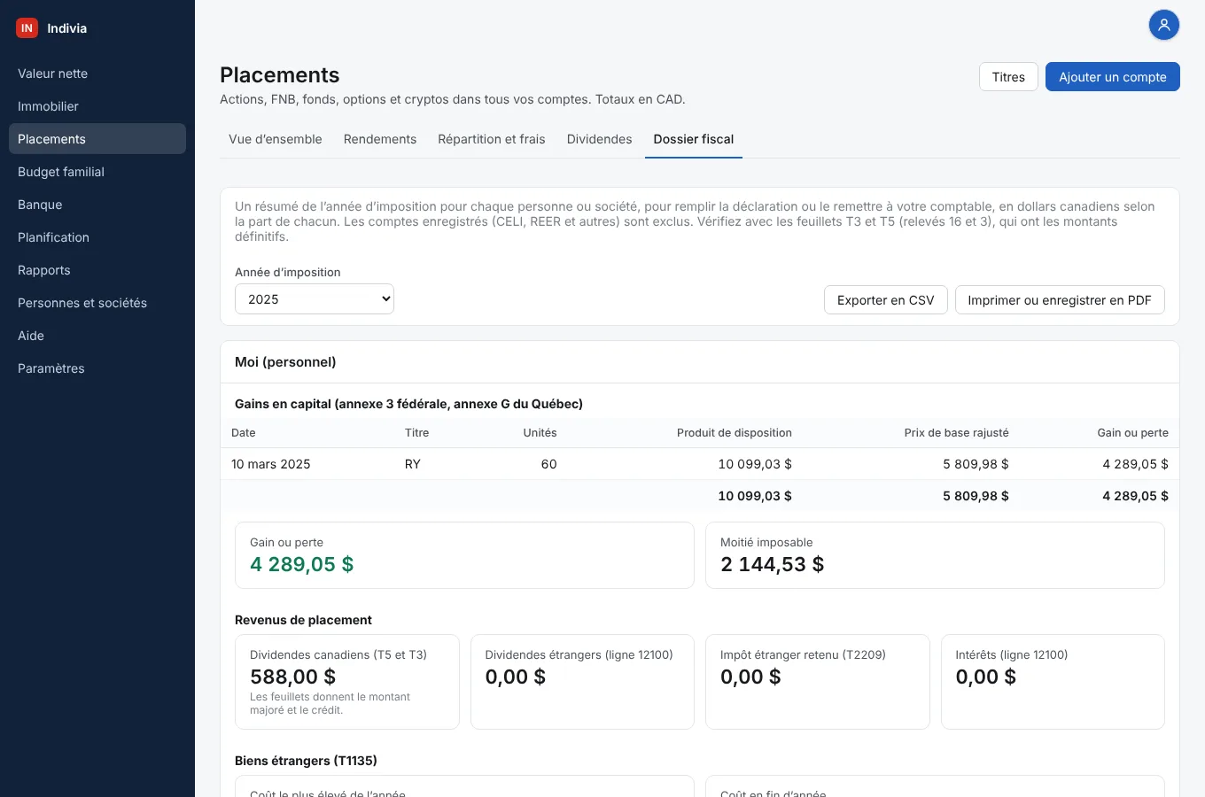The width and height of the screenshot is (1205, 797).
Task: Click 'Impôt étranger retenu (T2209)' label
Action: (803, 655)
